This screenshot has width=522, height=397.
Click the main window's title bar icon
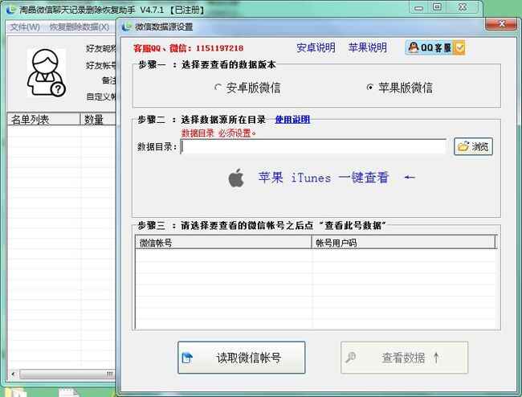click(x=10, y=8)
